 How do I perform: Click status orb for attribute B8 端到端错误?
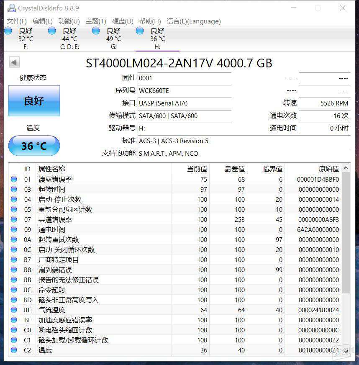(x=14, y=270)
